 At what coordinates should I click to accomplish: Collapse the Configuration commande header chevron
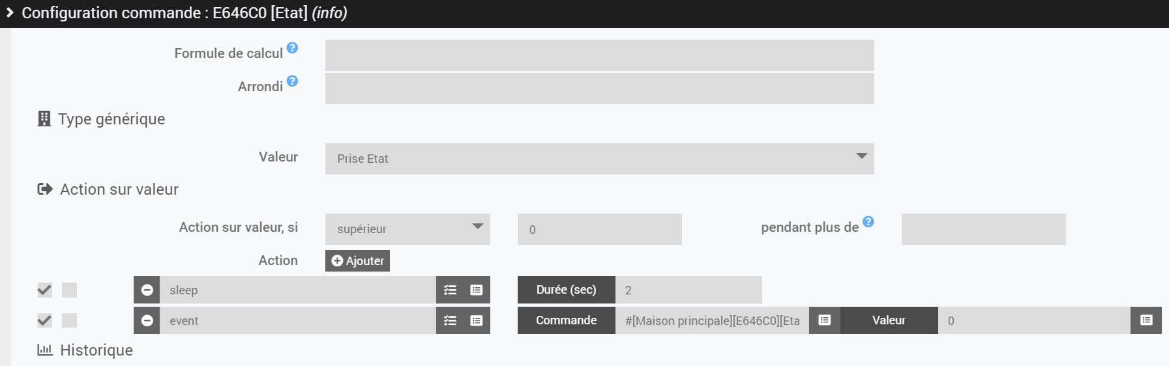10,12
